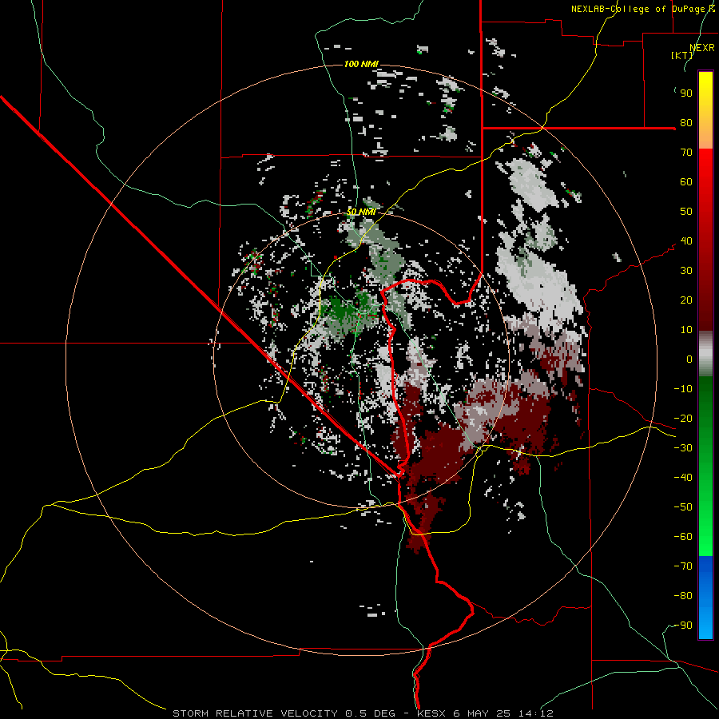Click the -50 value on velocity scale
Screen dimensions: 719x719
tap(683, 507)
